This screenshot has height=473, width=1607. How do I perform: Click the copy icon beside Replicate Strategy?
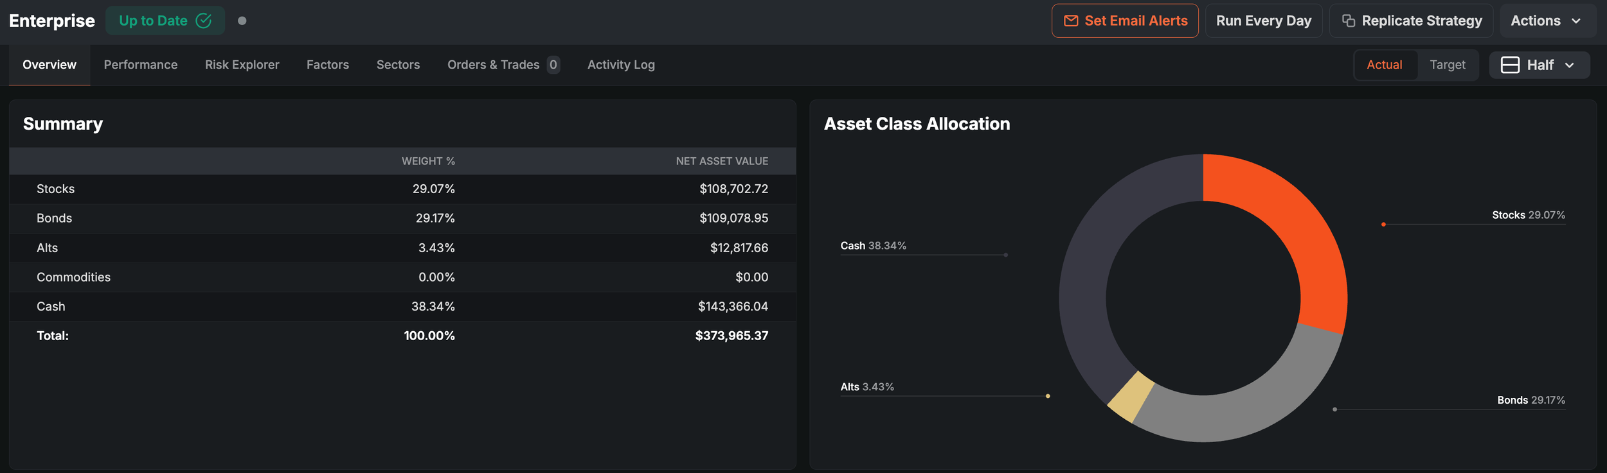[x=1349, y=21]
